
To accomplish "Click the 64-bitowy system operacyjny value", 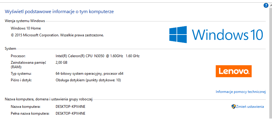I will (89, 74).
